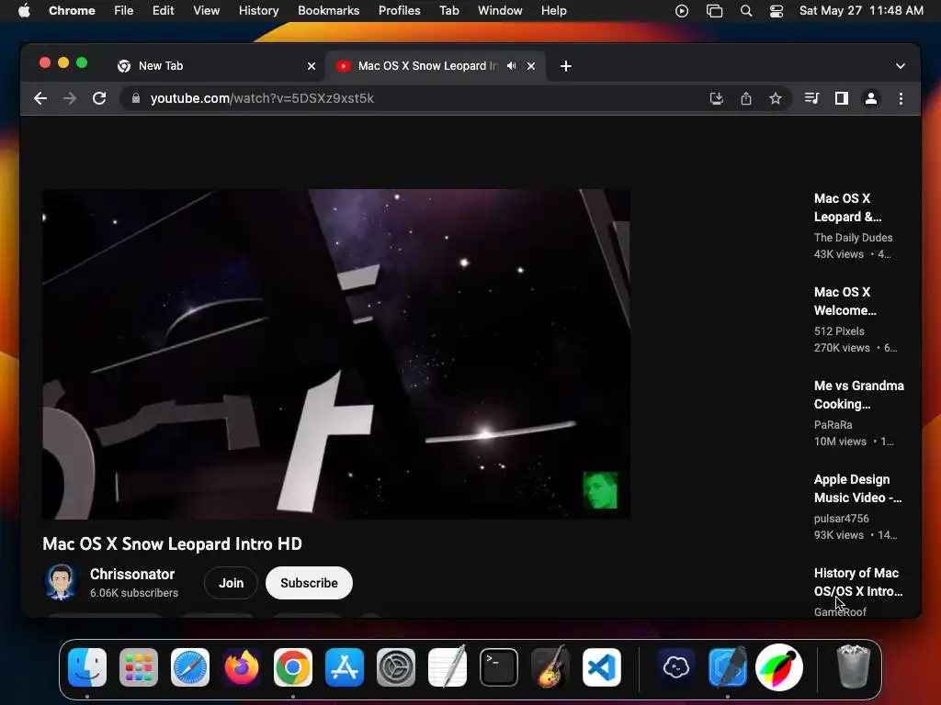Subscribe to the Chrissonator channel
Screen dimensions: 941x705
(x=309, y=583)
